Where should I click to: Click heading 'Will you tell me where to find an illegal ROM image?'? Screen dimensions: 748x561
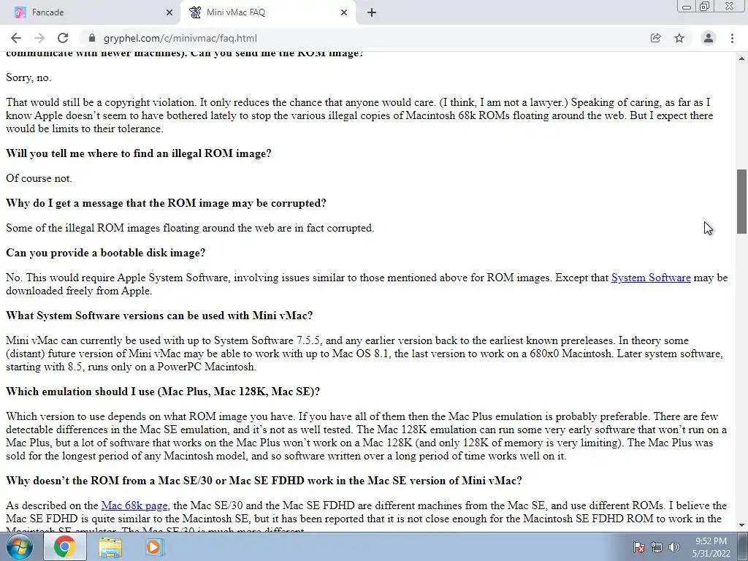[x=138, y=153]
